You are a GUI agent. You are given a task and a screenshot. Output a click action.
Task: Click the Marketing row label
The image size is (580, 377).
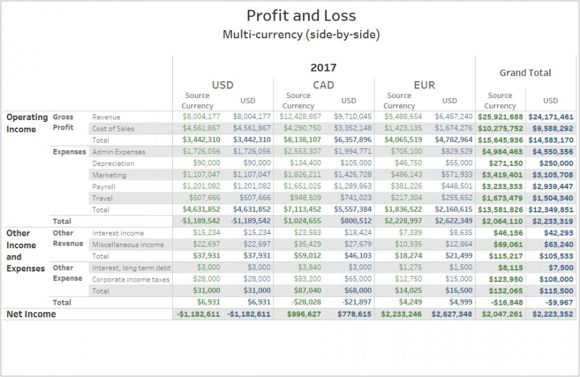tap(109, 175)
